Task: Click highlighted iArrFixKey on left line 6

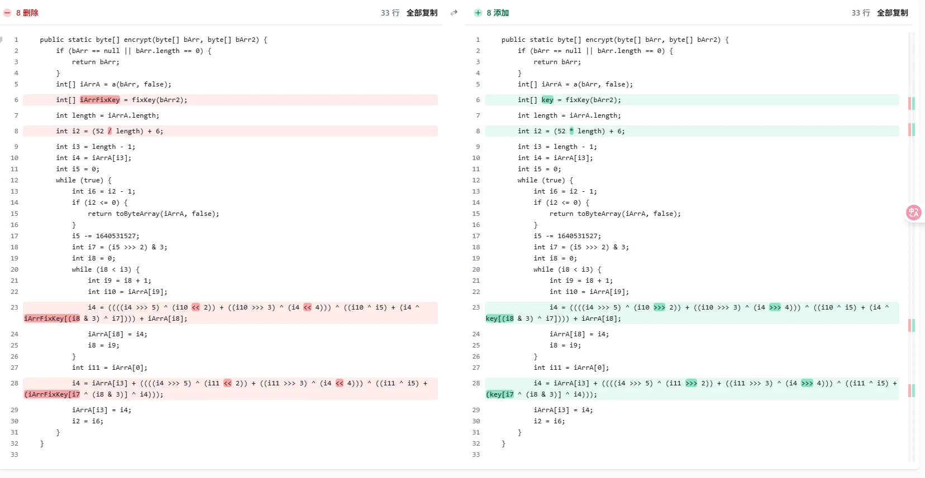Action: [x=100, y=100]
